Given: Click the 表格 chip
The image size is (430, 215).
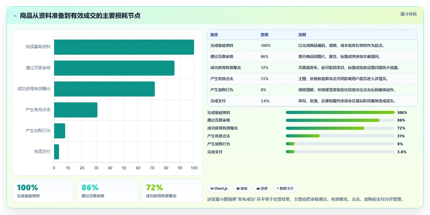Looking at the screenshot, I should point(242,188).
